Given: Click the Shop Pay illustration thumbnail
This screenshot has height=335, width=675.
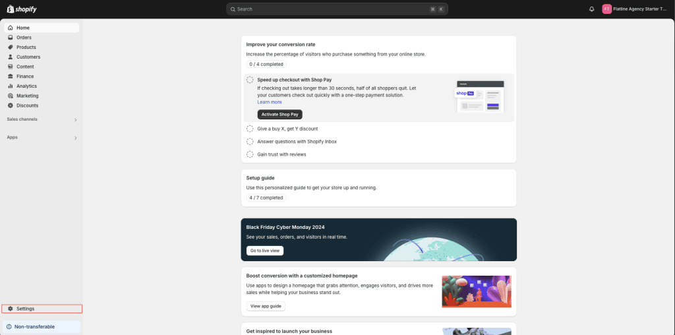Looking at the screenshot, I should pyautogui.click(x=479, y=97).
